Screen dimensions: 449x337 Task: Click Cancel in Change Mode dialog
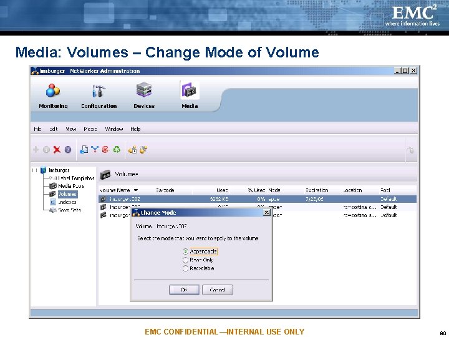point(218,290)
